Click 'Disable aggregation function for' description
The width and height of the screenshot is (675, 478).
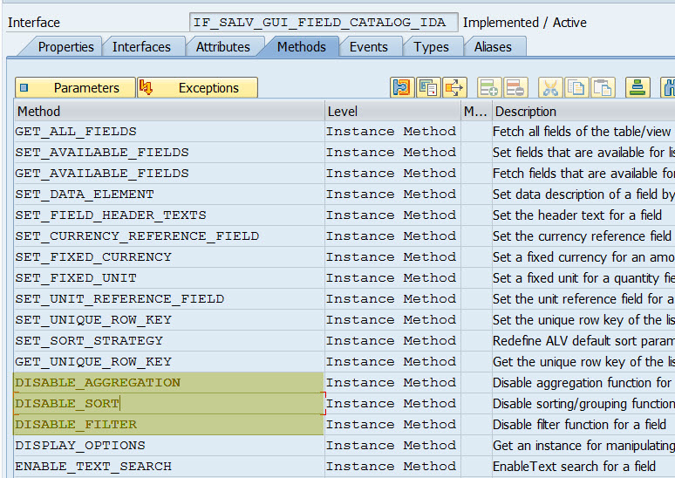point(582,382)
